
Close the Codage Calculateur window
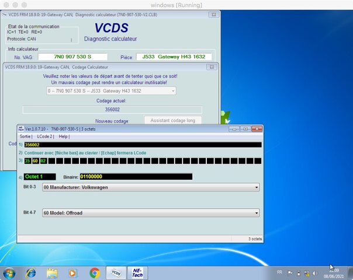(x=212, y=67)
